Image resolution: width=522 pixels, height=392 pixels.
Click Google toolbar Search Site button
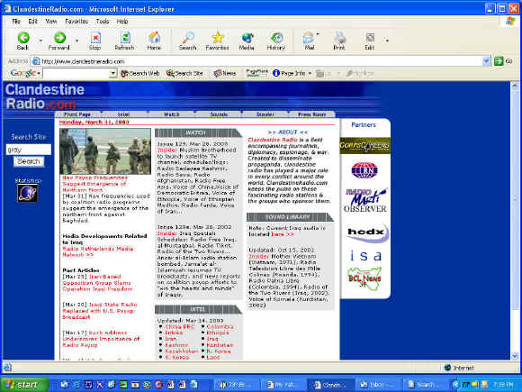184,73
